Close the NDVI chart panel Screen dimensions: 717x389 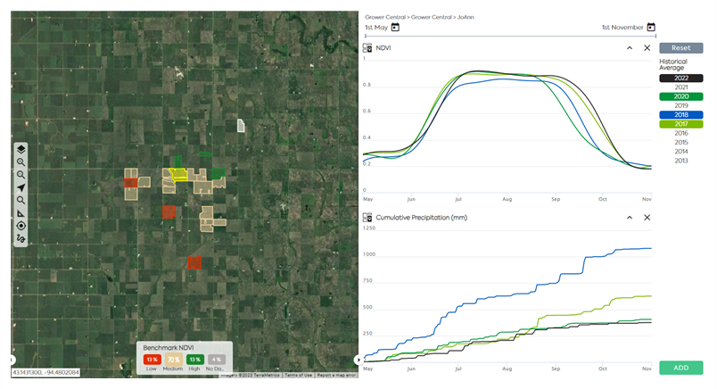[647, 48]
